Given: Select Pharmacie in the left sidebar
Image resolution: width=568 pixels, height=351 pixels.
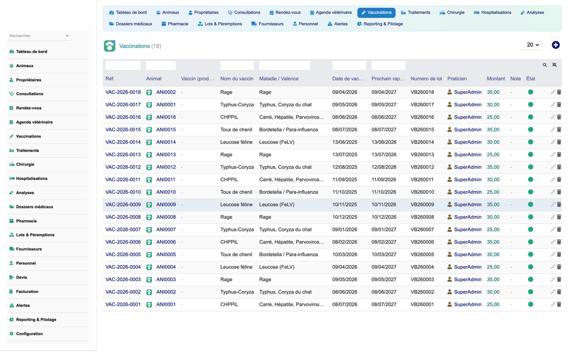Looking at the screenshot, I should 27,221.
